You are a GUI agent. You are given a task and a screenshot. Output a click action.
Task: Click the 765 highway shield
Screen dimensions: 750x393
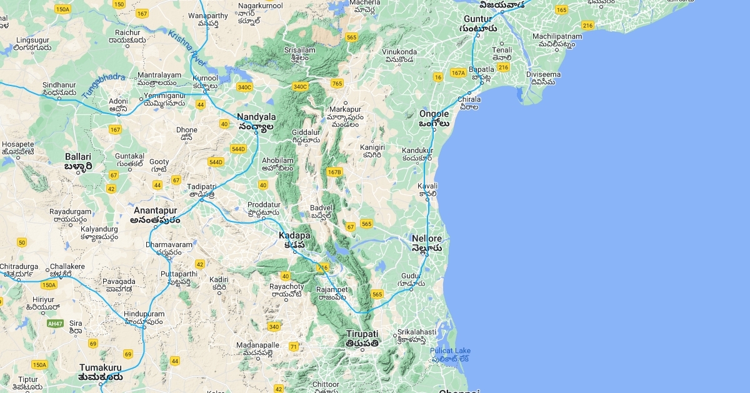(x=337, y=83)
